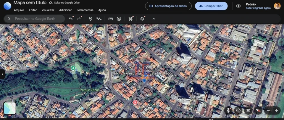Click the undo arrow in the toolbar
The height and width of the screenshot is (120, 284).
(71, 19)
